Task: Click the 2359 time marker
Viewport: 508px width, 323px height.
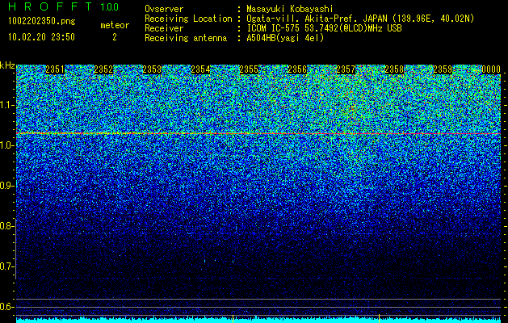Action: point(443,69)
